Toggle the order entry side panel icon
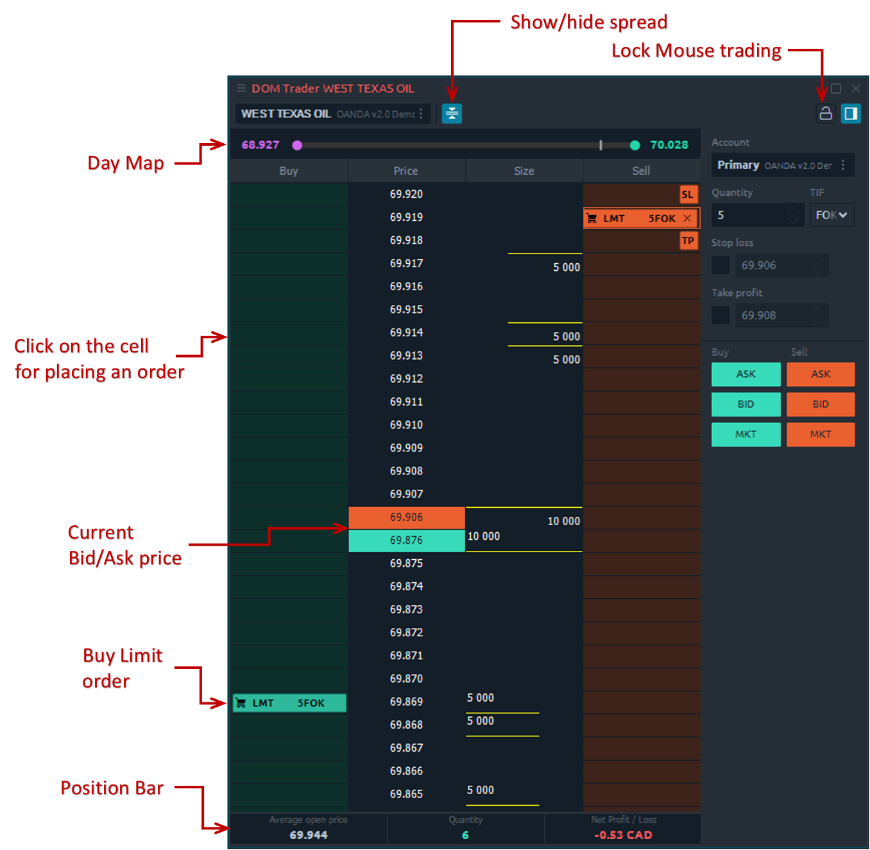The height and width of the screenshot is (850, 870). click(x=851, y=114)
